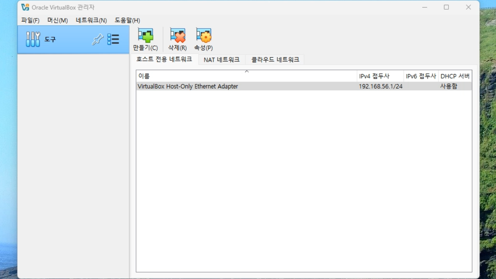Open the Help (도움말) menu

pos(127,20)
